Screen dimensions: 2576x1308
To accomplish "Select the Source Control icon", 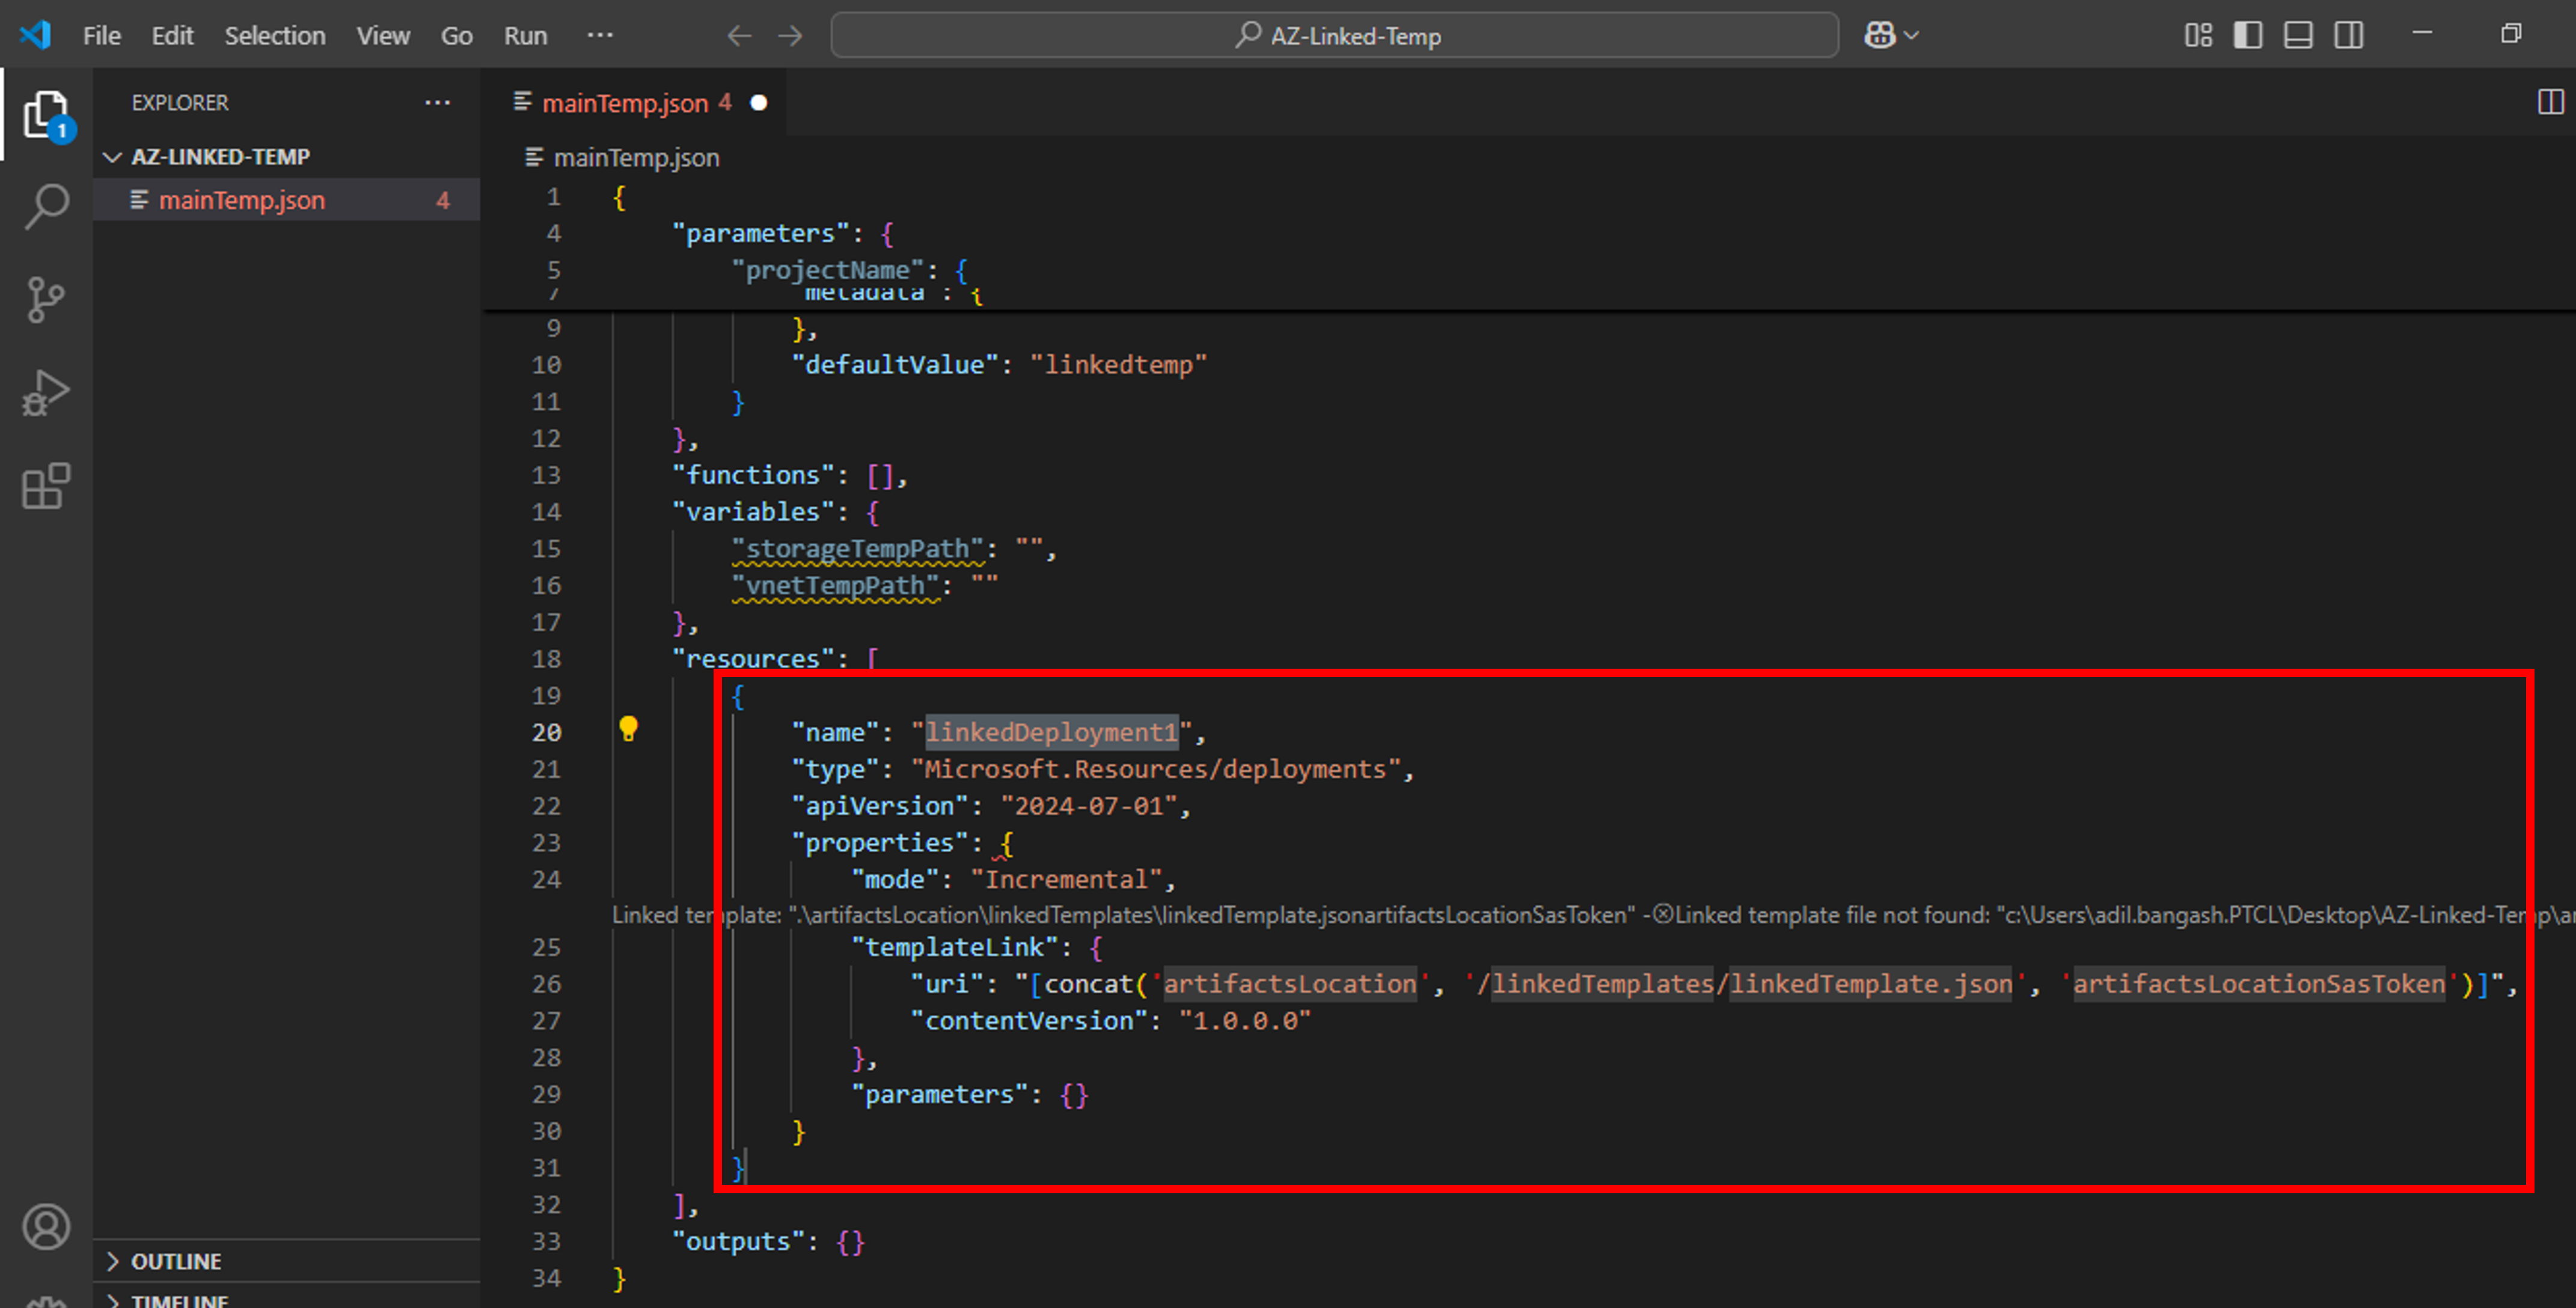I will pyautogui.click(x=44, y=297).
